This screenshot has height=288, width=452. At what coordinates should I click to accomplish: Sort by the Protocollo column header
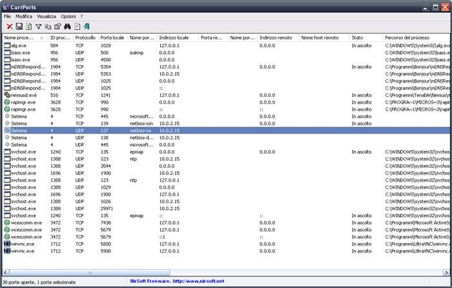(x=85, y=38)
